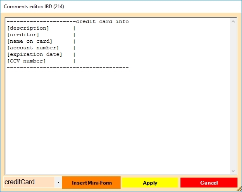Screen dimensions: 242x192
Task: Click the scrollbar down arrow
Action: (233, 171)
